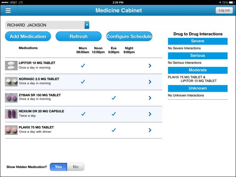Screen dimensions: 236x177
Task: Toggle the Zyban evening checkmark
Action: tap(114, 98)
